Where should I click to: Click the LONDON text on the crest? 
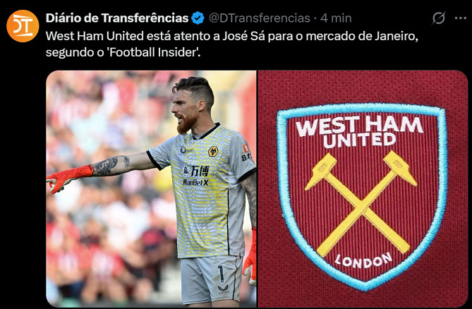(x=363, y=261)
